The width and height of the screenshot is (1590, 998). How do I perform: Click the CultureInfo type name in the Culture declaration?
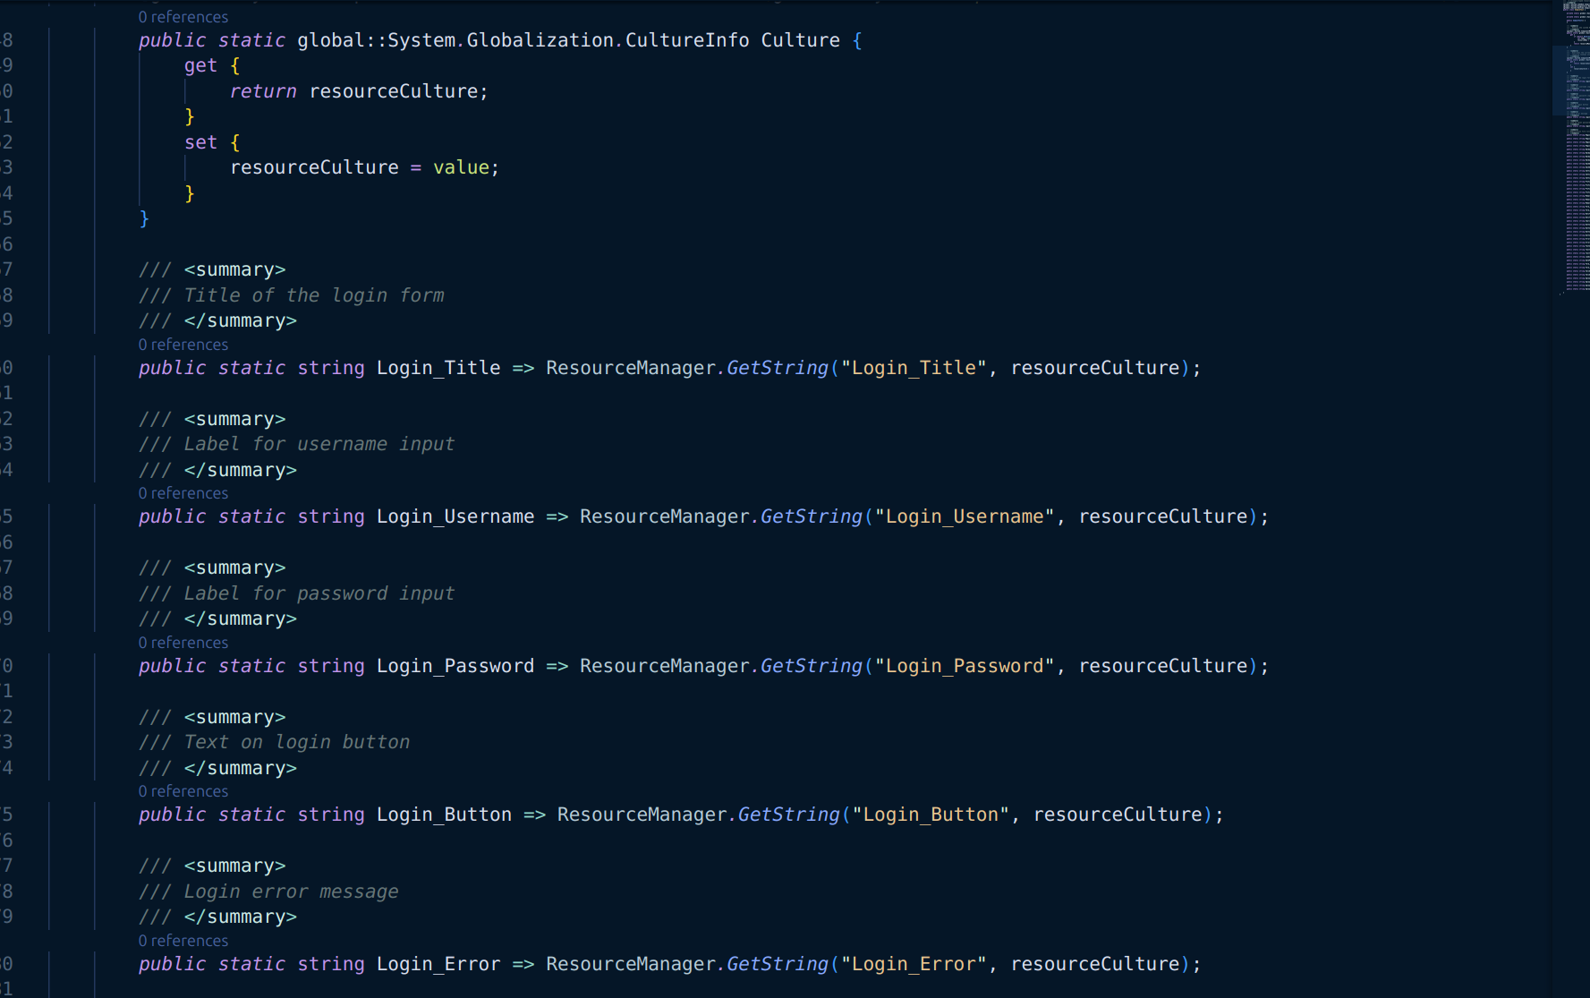[x=686, y=39]
